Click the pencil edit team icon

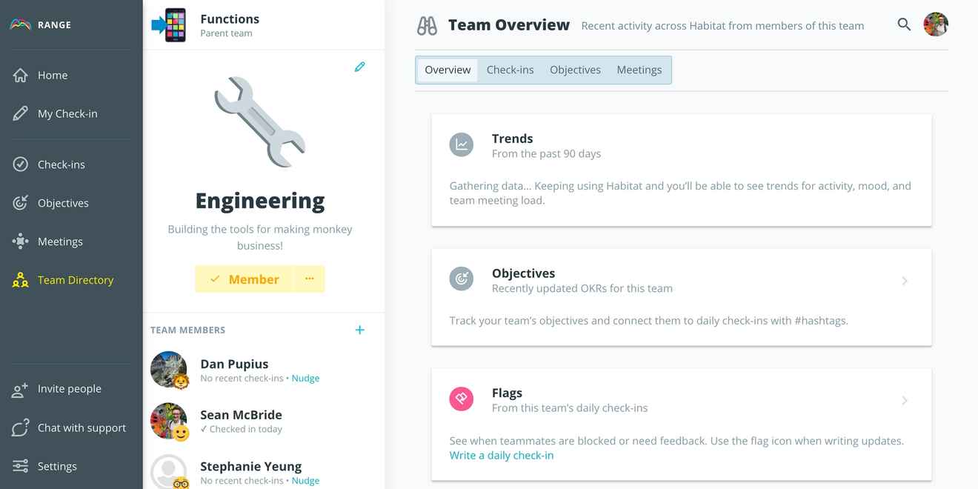click(x=359, y=67)
